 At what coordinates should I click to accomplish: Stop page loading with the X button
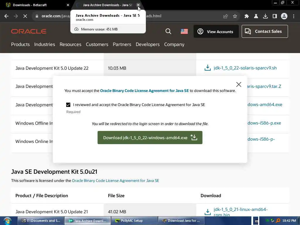click(x=25, y=16)
